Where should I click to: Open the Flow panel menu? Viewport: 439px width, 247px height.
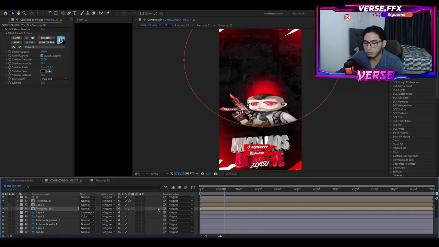point(86,20)
